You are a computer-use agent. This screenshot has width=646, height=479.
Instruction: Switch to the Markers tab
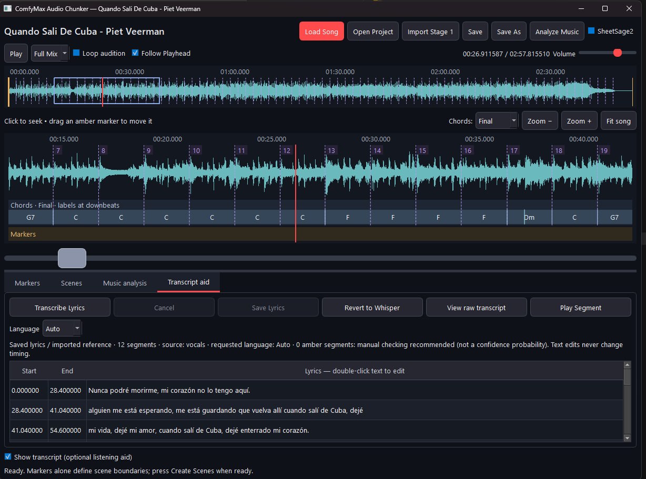(x=27, y=283)
